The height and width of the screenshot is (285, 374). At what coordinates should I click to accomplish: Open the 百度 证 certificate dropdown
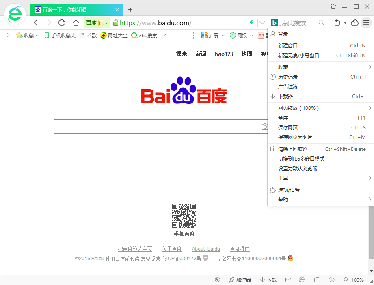point(97,23)
